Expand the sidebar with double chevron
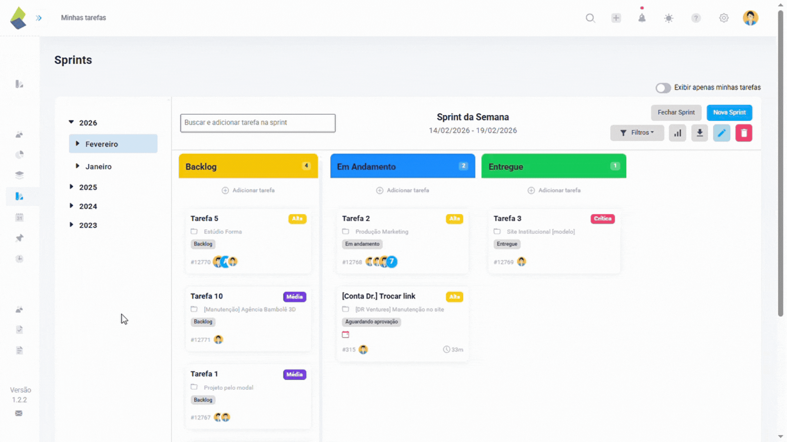 39,18
